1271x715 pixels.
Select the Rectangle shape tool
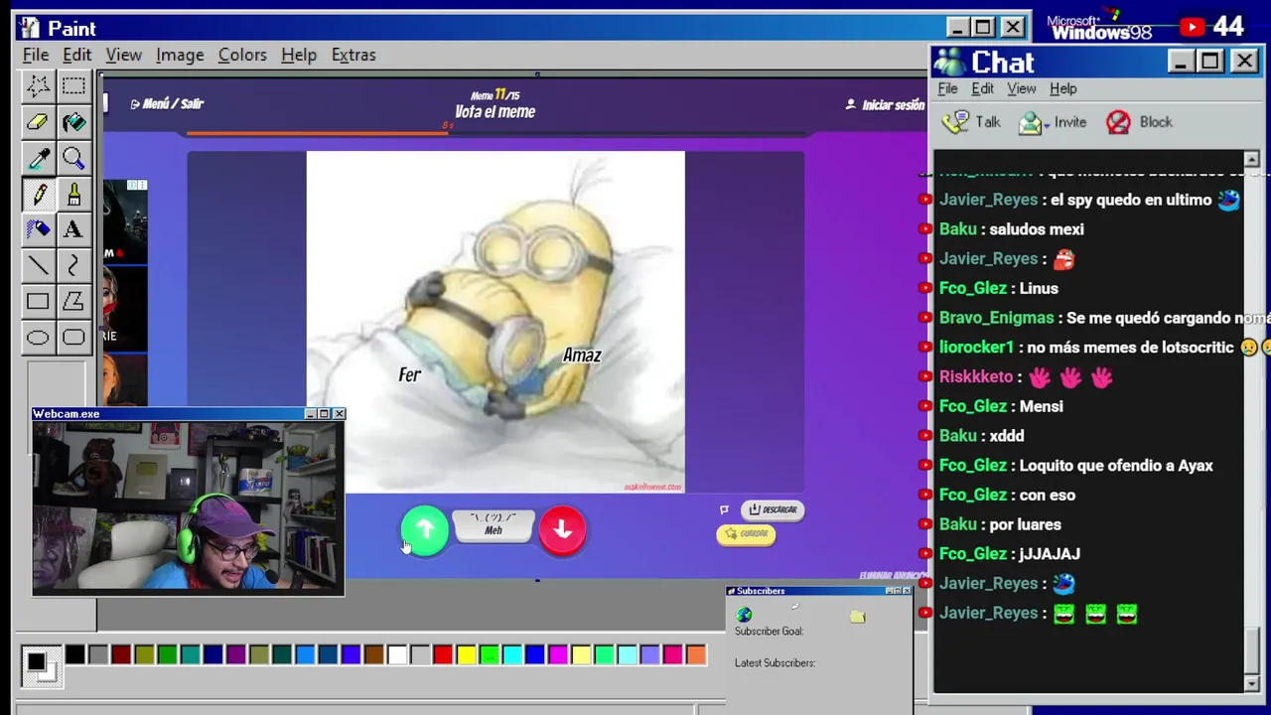(38, 301)
